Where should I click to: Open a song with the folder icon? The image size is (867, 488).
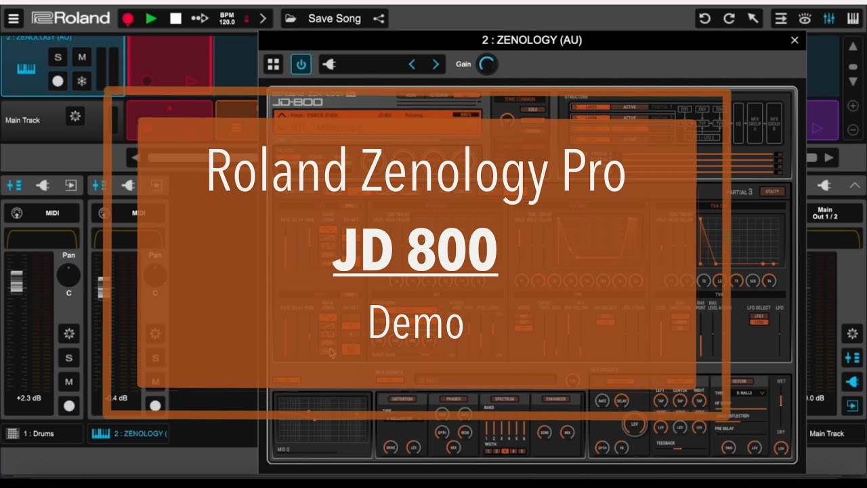point(291,18)
